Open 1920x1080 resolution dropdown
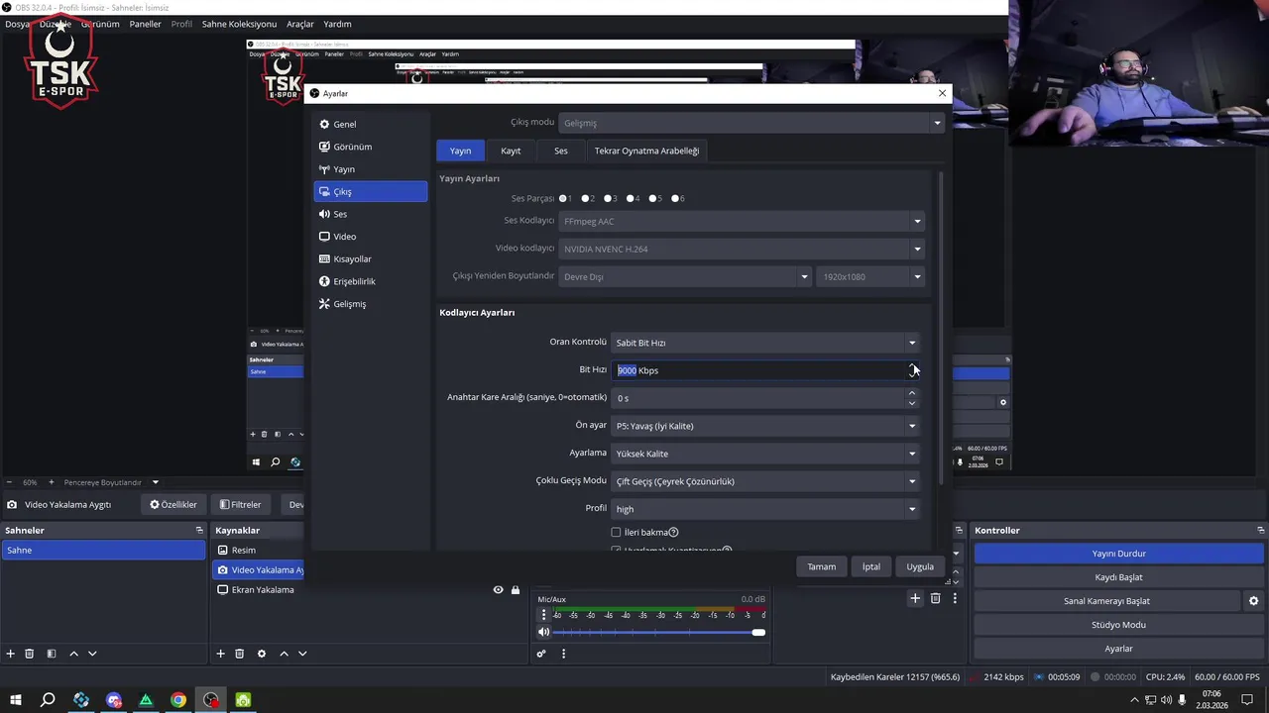1269x713 pixels. (x=870, y=277)
